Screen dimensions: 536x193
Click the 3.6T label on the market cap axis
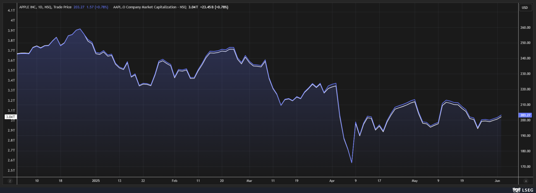(x=11, y=60)
